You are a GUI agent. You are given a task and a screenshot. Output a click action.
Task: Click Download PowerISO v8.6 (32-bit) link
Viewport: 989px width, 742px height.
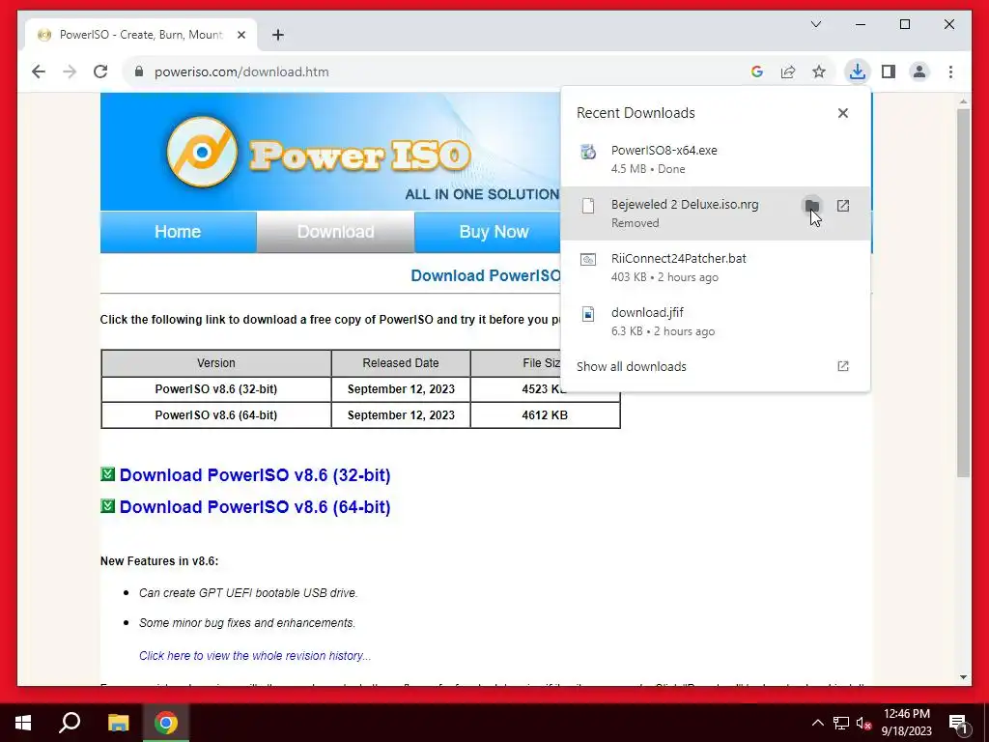(x=255, y=475)
